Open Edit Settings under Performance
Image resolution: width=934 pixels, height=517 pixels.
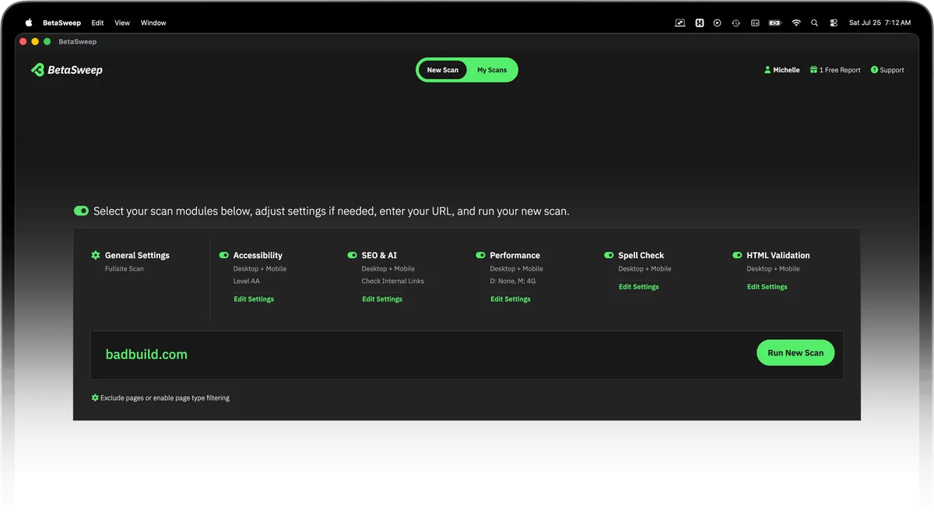(x=511, y=299)
